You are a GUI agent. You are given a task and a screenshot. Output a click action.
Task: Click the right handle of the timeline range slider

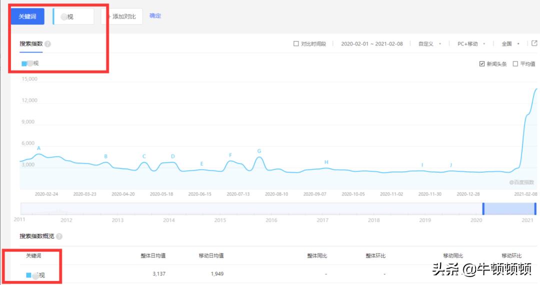[535, 209]
